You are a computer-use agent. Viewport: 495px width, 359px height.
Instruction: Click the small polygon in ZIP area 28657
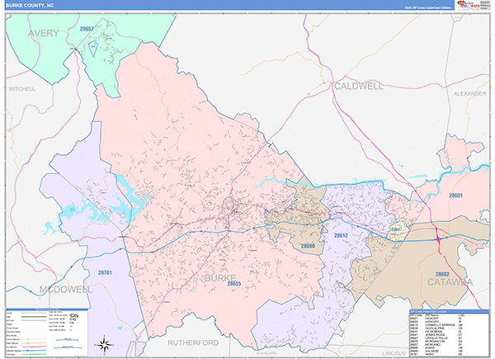tap(93, 49)
